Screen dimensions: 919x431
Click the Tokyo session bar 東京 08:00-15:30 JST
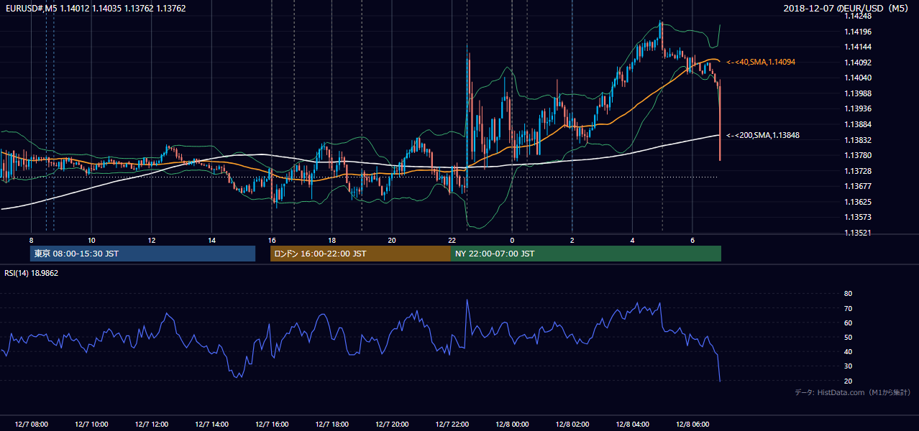(143, 254)
